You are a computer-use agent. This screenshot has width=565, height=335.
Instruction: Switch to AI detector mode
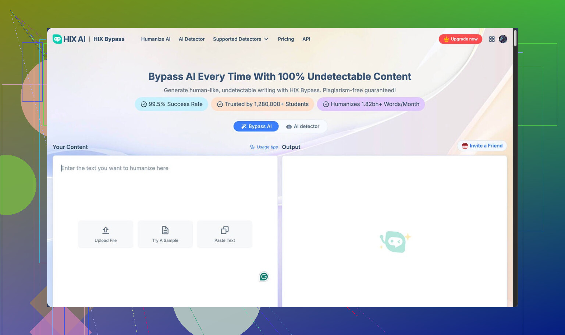pos(303,126)
